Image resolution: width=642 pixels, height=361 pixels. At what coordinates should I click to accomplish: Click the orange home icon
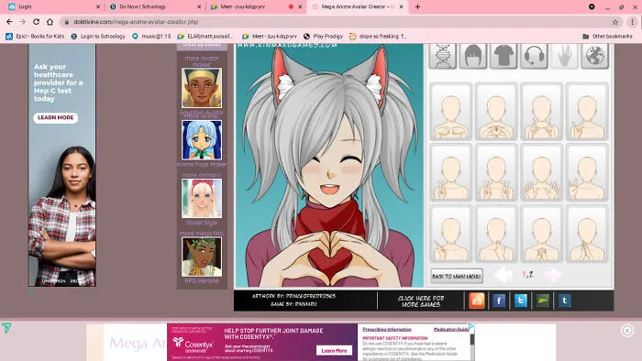(477, 301)
